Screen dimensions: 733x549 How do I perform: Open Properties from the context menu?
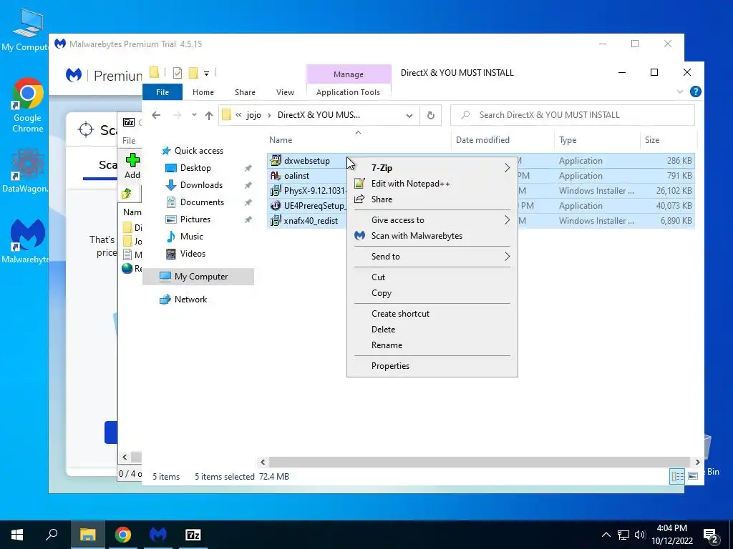[432, 366]
